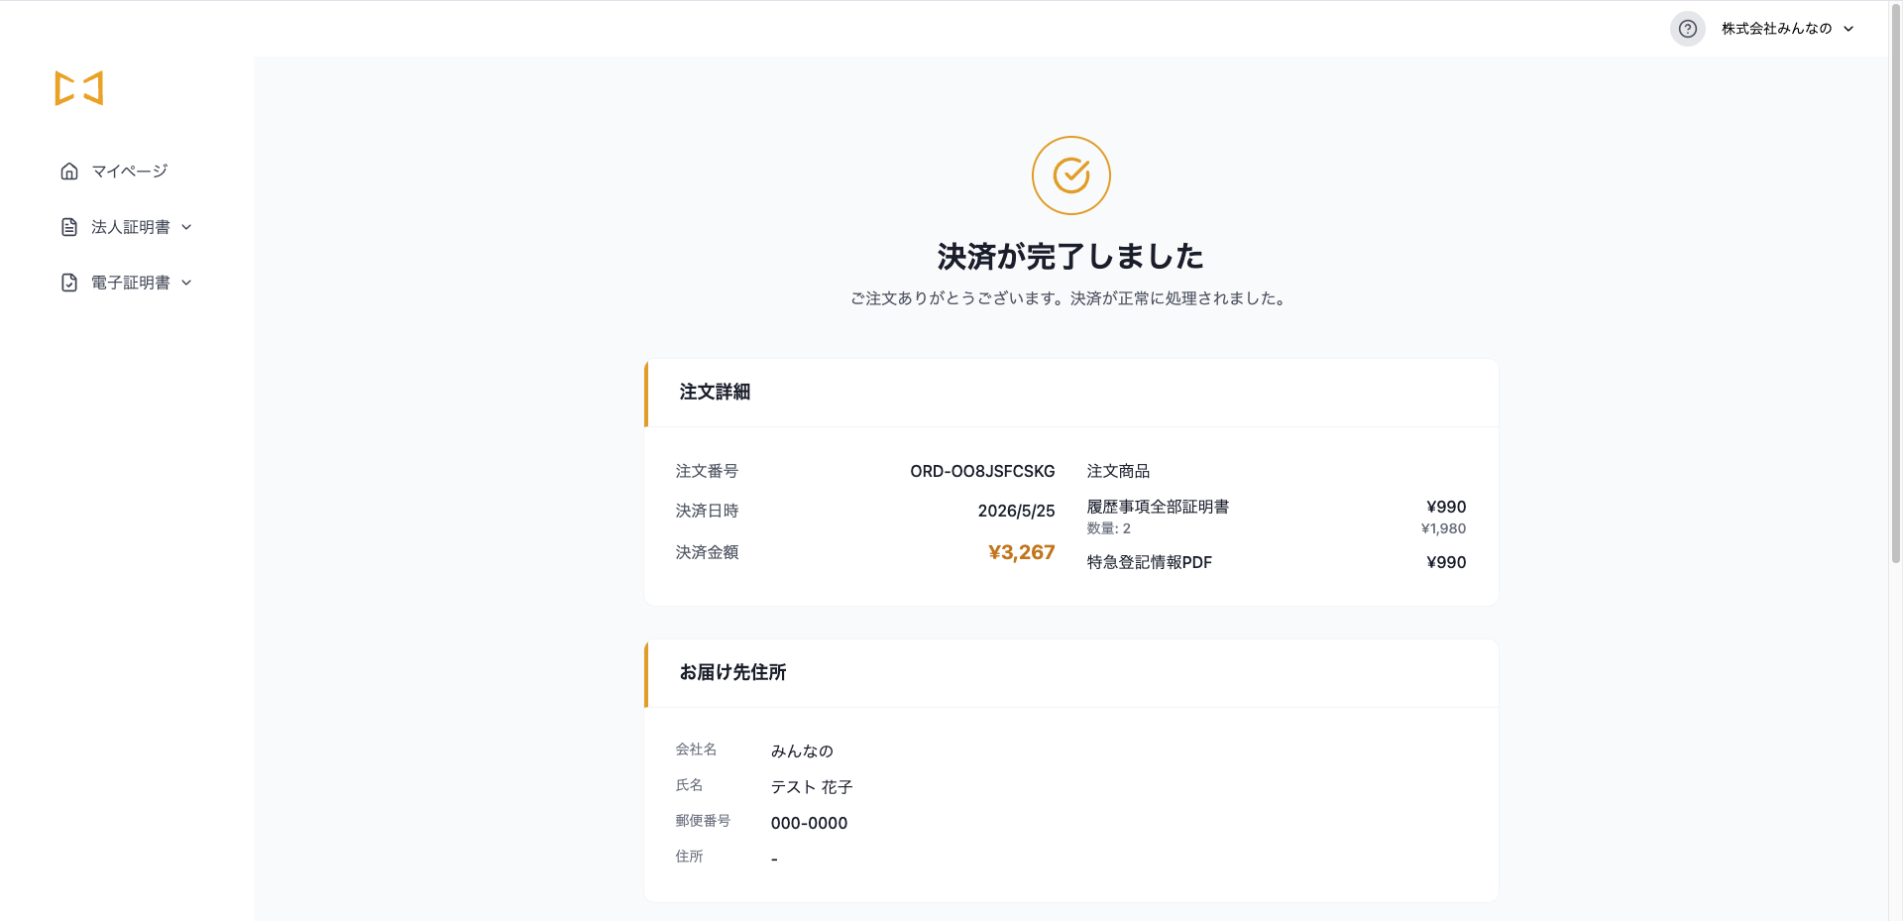Click the recipient name テスト 花子

(812, 787)
